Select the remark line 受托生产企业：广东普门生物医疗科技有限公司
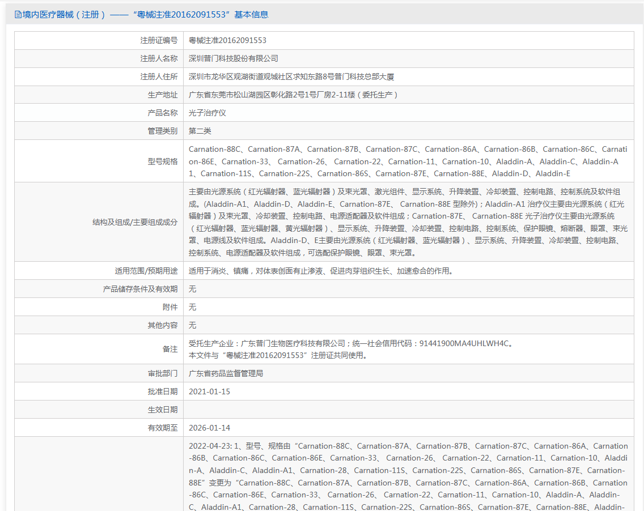Image resolution: width=644 pixels, height=511 pixels. coord(351,343)
